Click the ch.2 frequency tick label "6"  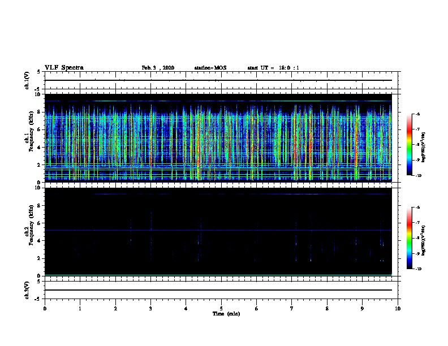point(40,223)
